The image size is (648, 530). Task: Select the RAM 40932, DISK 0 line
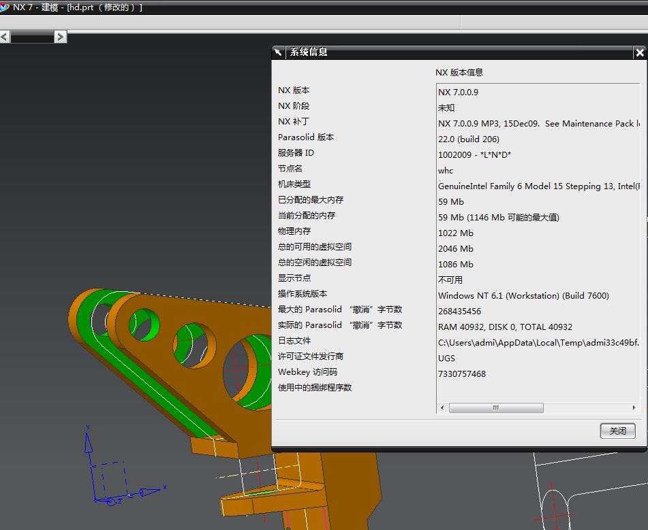click(x=505, y=327)
